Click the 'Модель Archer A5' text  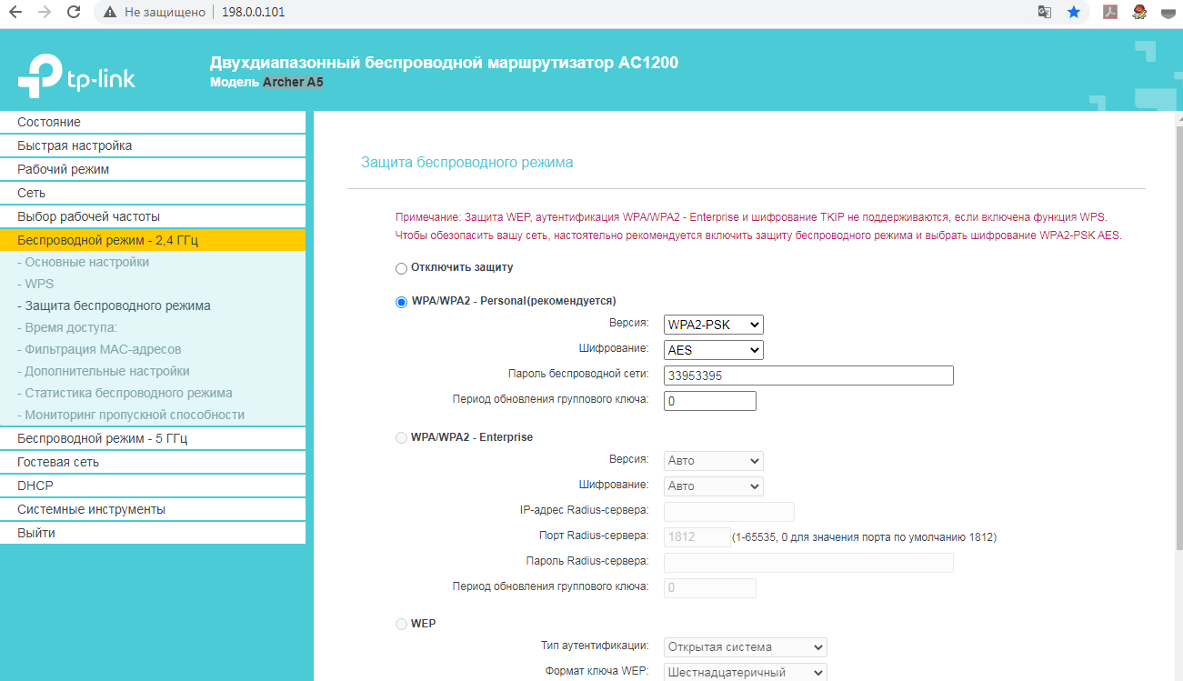coord(266,82)
